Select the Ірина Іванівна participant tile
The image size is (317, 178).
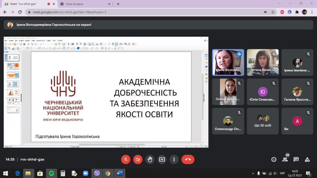coord(297,62)
